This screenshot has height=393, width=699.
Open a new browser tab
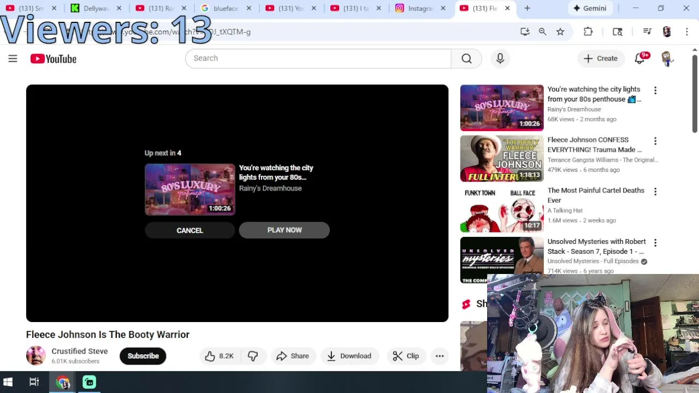pyautogui.click(x=527, y=8)
